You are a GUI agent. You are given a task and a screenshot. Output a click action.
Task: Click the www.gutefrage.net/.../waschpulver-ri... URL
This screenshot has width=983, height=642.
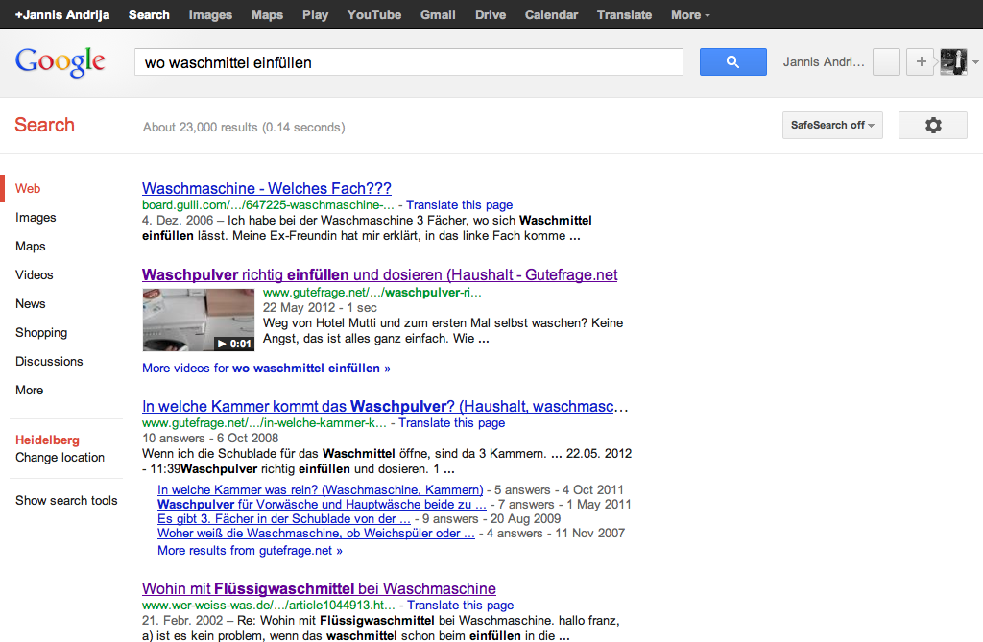372,292
